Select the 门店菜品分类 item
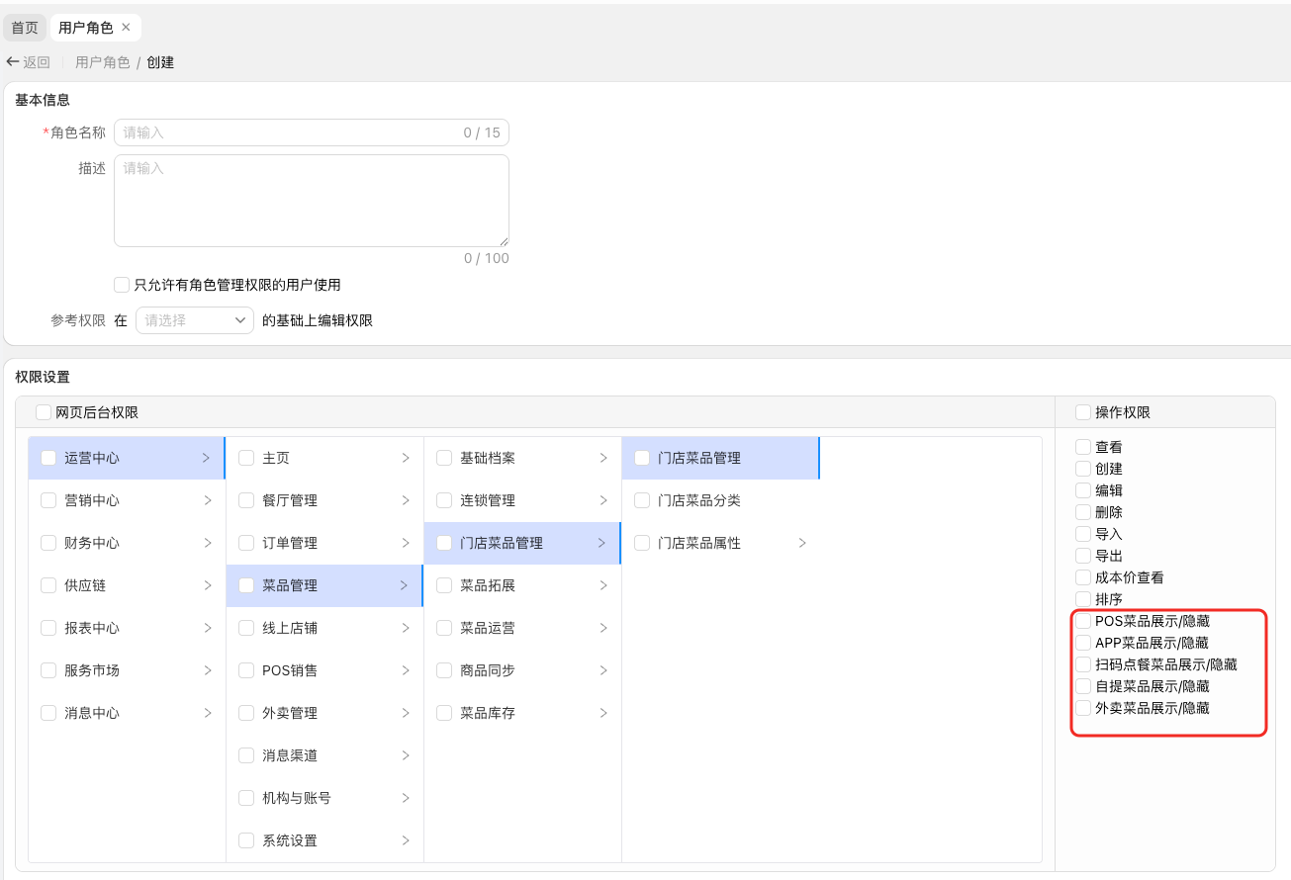 point(720,500)
